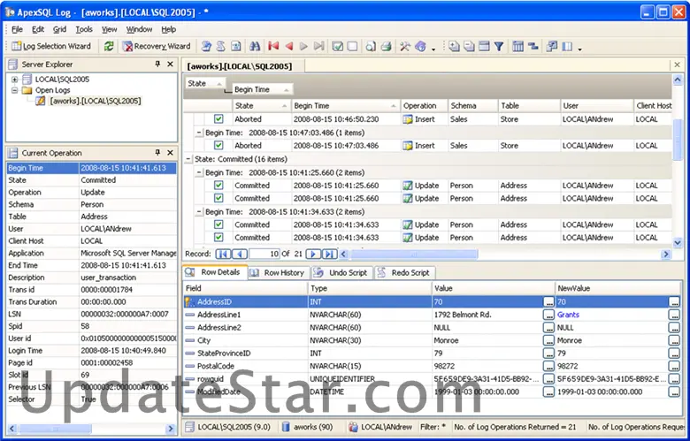
Task: Select [aworks].[LOCAL\SQL2005] log in tree
Action: (95, 101)
